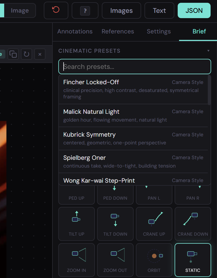
Task: Click the Search presets input field
Action: click(135, 66)
